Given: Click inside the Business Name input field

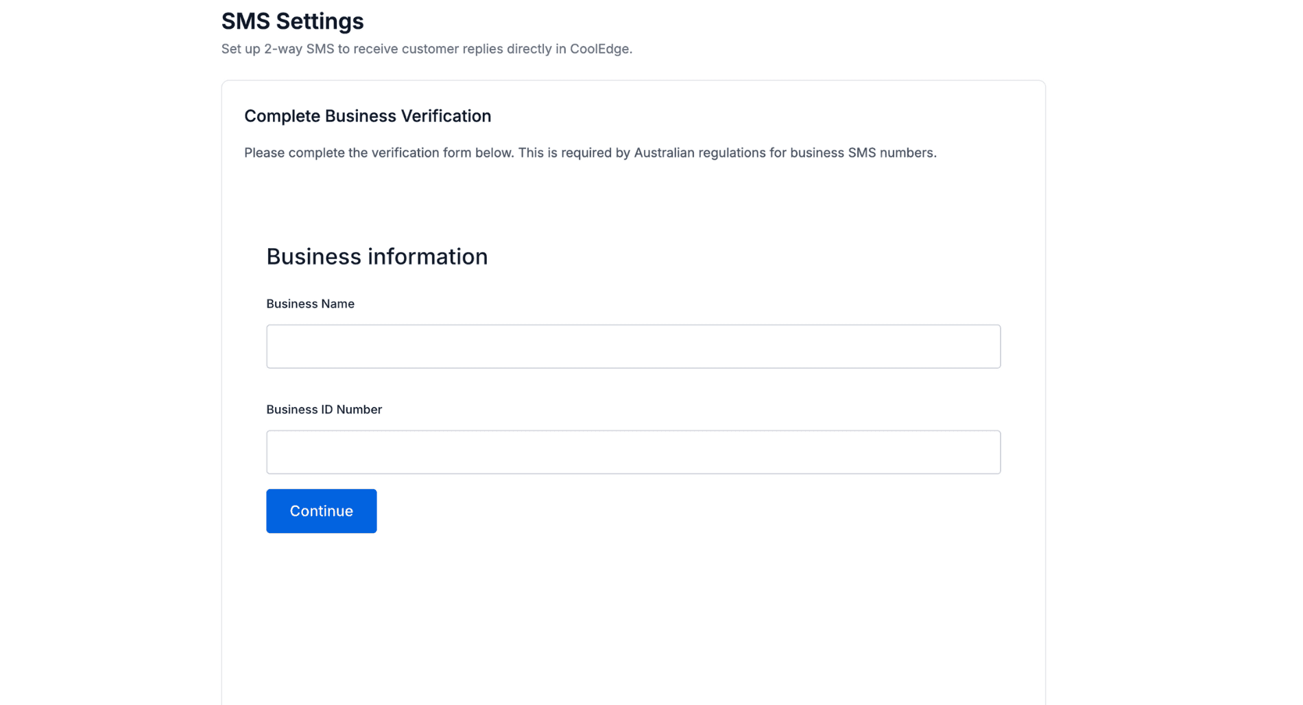Looking at the screenshot, I should pos(632,346).
